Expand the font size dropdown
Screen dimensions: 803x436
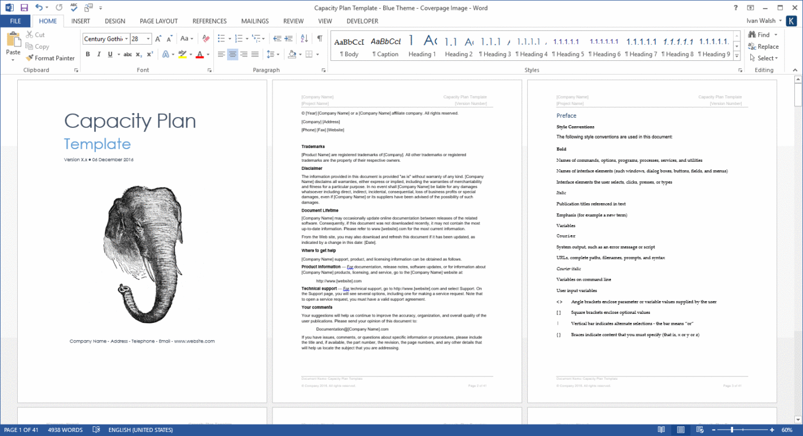148,38
